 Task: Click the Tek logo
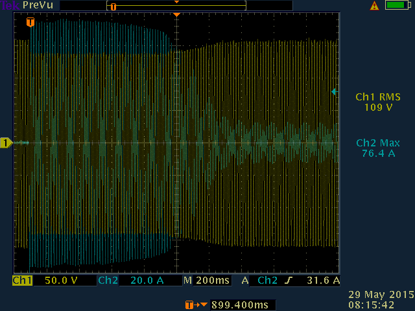10,5
